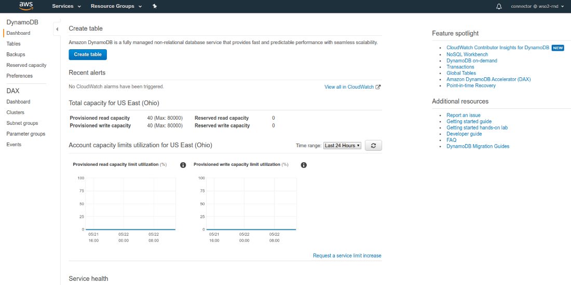Open Backups in the sidebar

pos(16,54)
